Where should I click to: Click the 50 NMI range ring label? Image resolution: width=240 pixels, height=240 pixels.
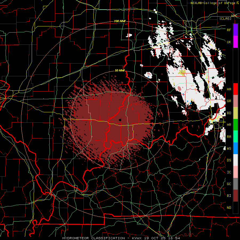point(120,71)
